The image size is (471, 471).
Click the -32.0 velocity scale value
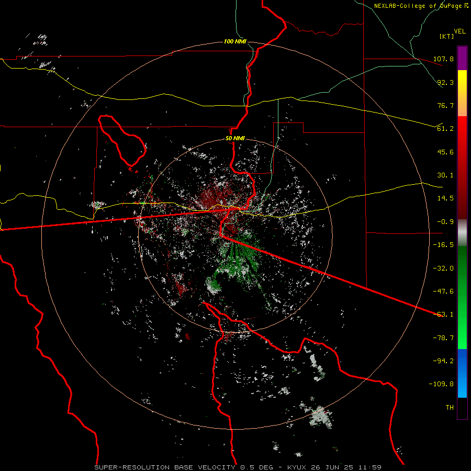pyautogui.click(x=443, y=268)
